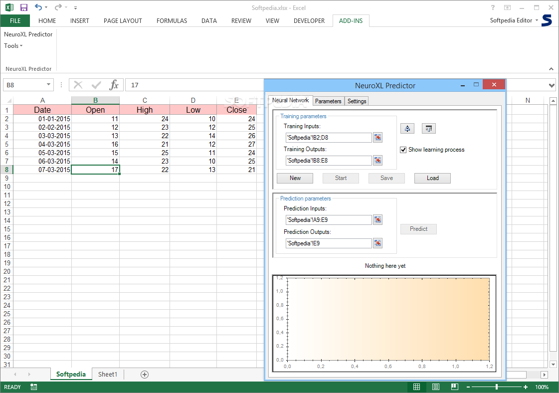Image resolution: width=559 pixels, height=393 pixels.
Task: Click the Cancel entry X icon in formula bar
Action: (x=78, y=85)
